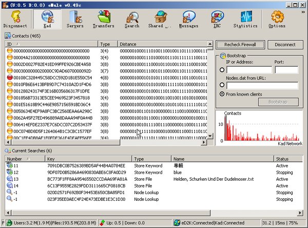Click the keyword search icon for number 11
Screen dimensions: 308x228
point(10,165)
